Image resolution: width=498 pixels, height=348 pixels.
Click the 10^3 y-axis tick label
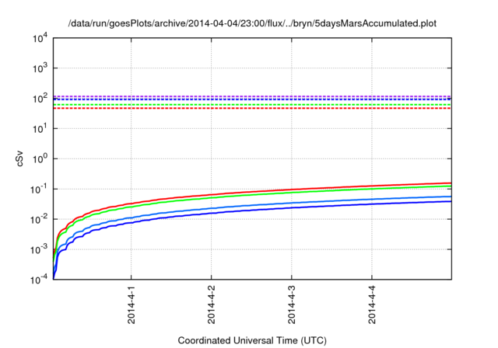(40, 68)
